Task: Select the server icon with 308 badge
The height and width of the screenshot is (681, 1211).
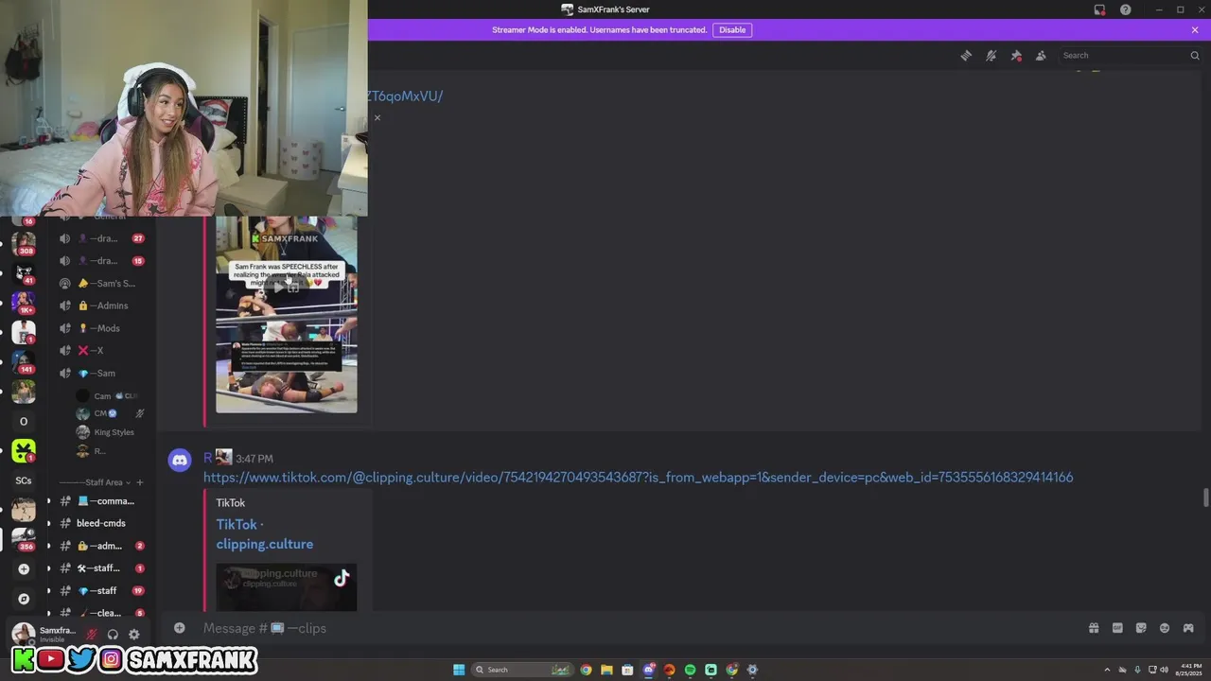Action: point(24,242)
